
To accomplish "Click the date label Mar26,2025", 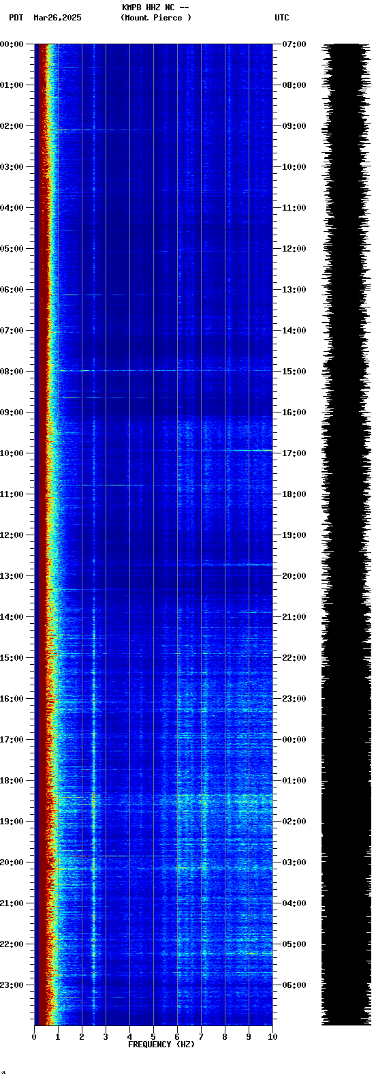I will pos(57,18).
